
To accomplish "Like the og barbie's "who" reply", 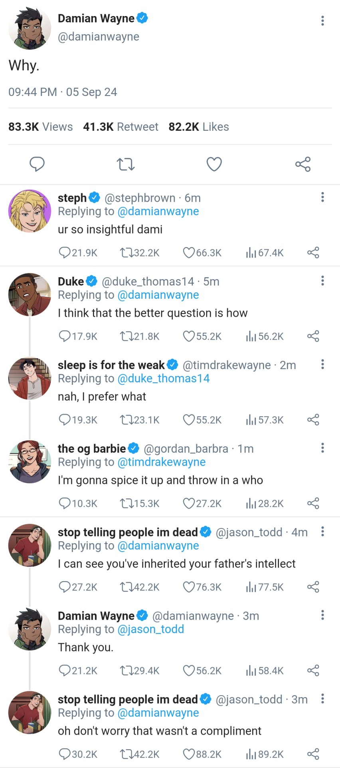I will click(189, 503).
